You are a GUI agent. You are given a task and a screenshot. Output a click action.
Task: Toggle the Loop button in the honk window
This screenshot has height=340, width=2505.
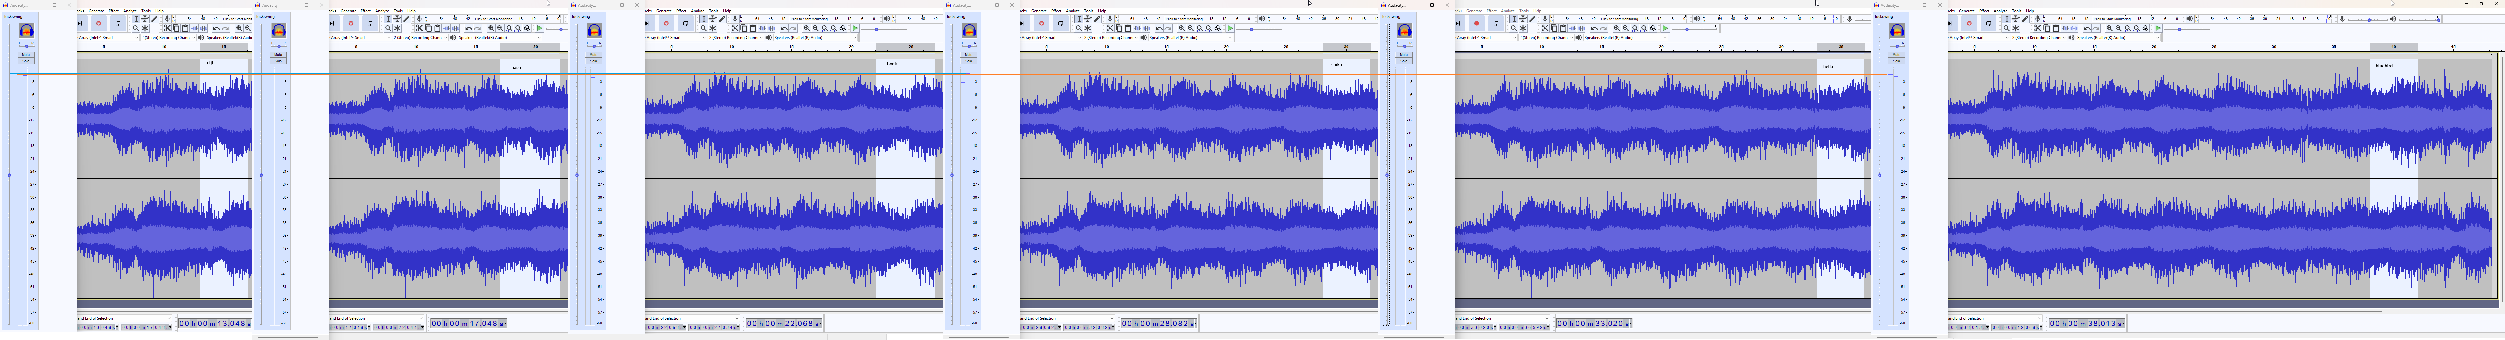[686, 23]
